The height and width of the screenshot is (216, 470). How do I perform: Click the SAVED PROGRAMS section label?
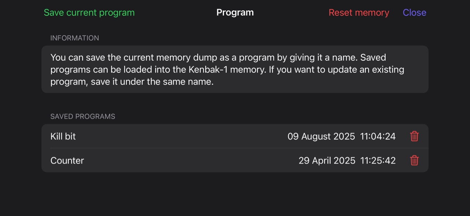83,116
